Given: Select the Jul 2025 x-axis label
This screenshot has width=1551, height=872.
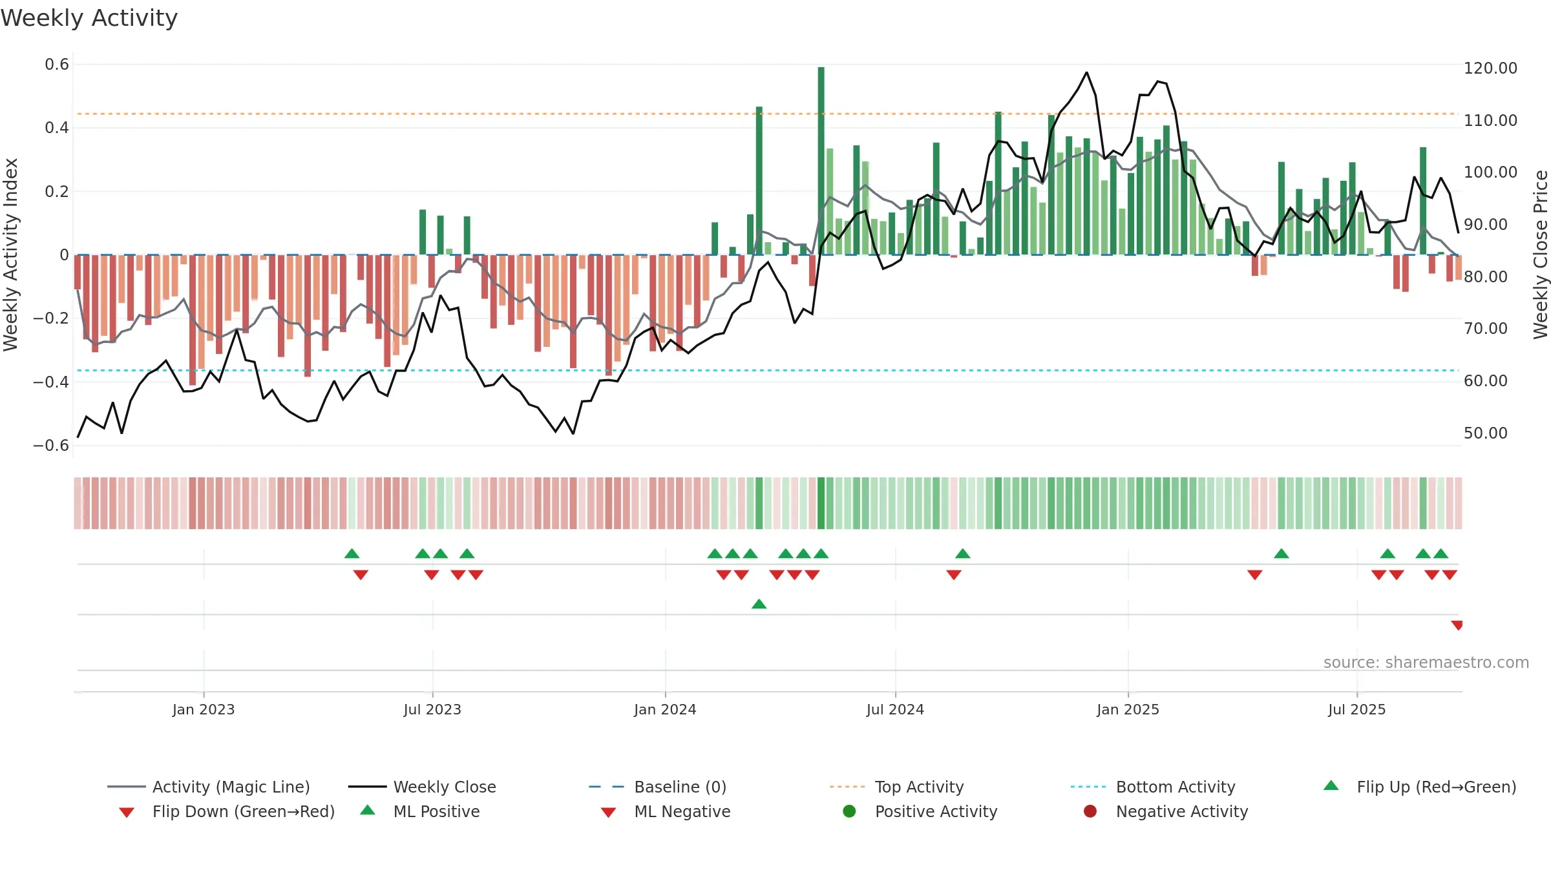Looking at the screenshot, I should point(1356,709).
